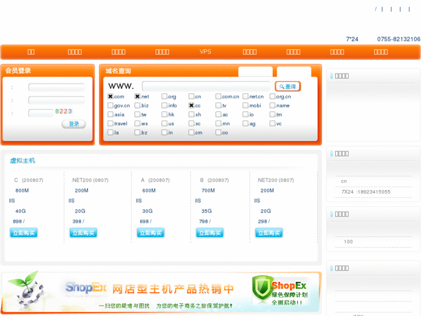Image resolution: width=421 pixels, height=316 pixels.
Task: Open the last item in orange navigation bar
Action: pyautogui.click(x=380, y=52)
